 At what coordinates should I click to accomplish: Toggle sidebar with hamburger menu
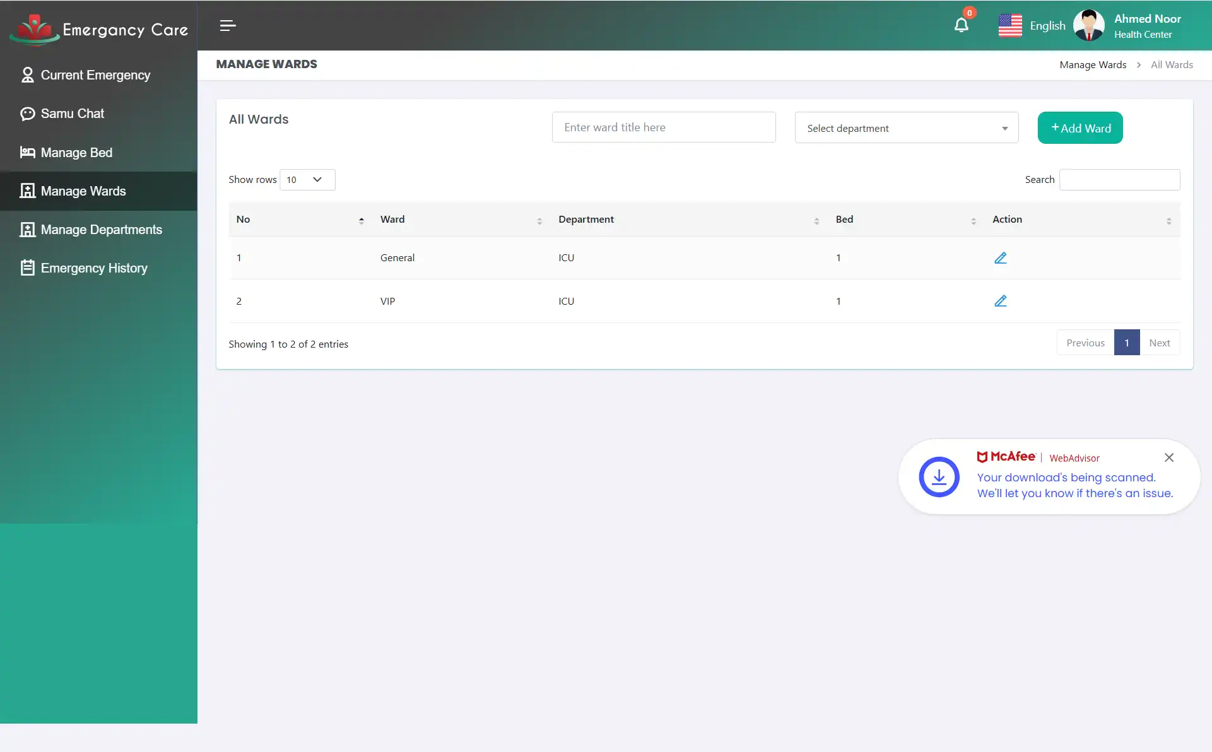tap(228, 26)
